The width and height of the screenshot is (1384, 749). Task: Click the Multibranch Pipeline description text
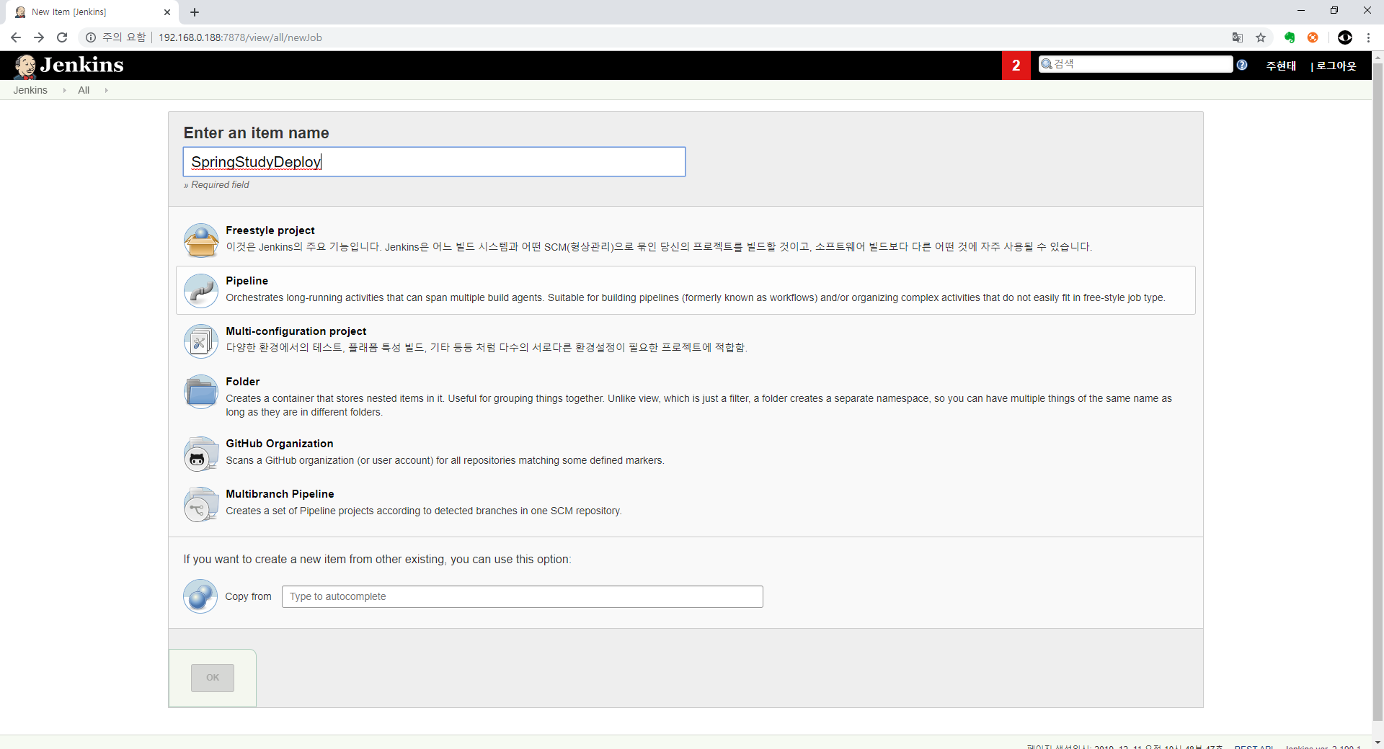point(423,511)
